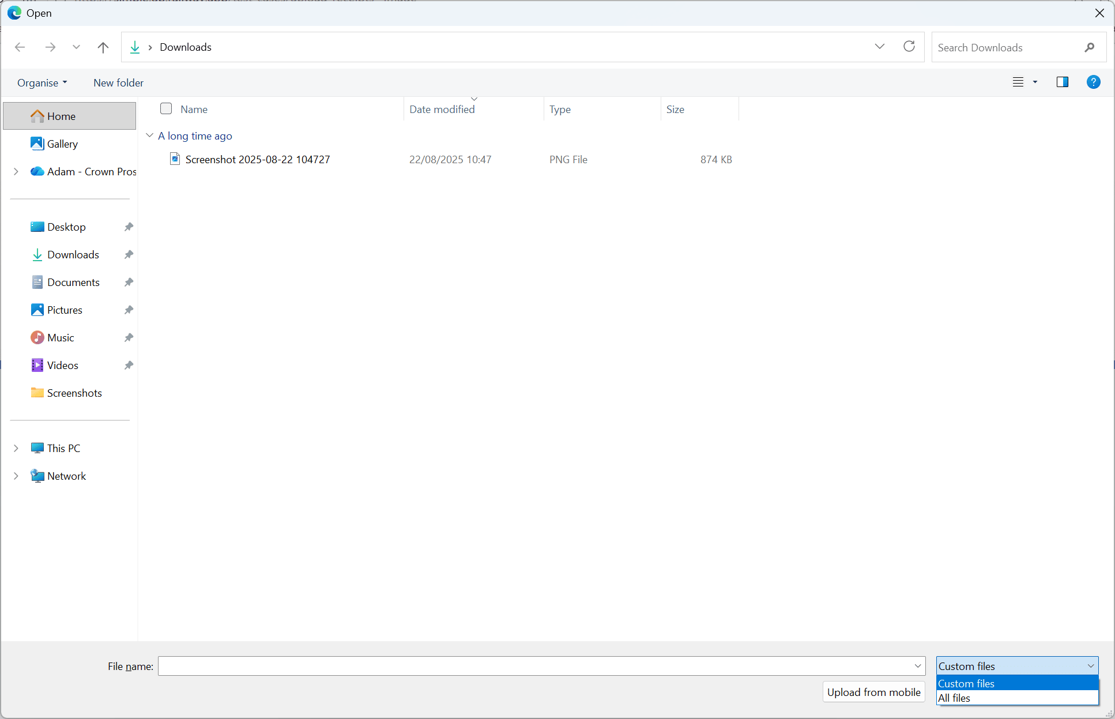Expand the address bar history dropdown
Viewport: 1115px width, 719px height.
pyautogui.click(x=880, y=47)
